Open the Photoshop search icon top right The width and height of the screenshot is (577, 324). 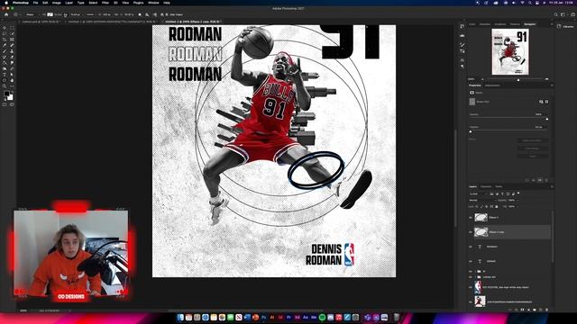555,14
